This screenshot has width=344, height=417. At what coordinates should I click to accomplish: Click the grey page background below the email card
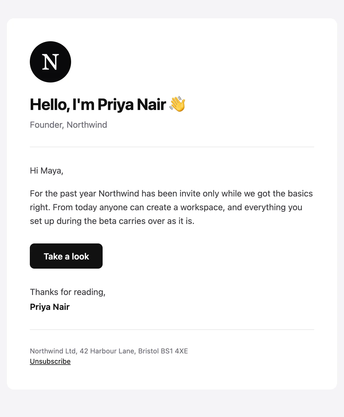click(x=172, y=403)
